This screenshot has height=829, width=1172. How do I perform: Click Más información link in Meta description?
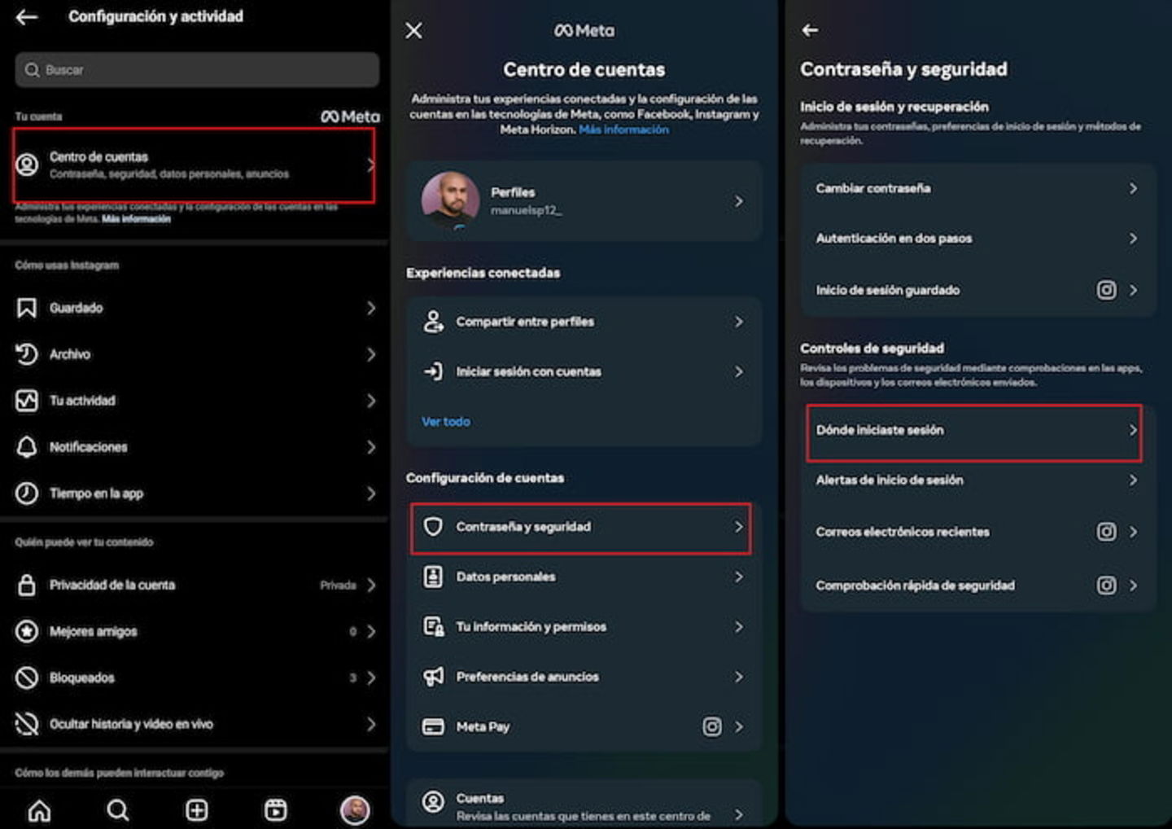pos(623,129)
